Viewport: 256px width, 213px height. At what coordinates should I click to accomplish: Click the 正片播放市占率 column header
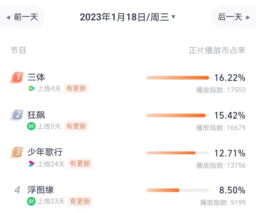(217, 50)
